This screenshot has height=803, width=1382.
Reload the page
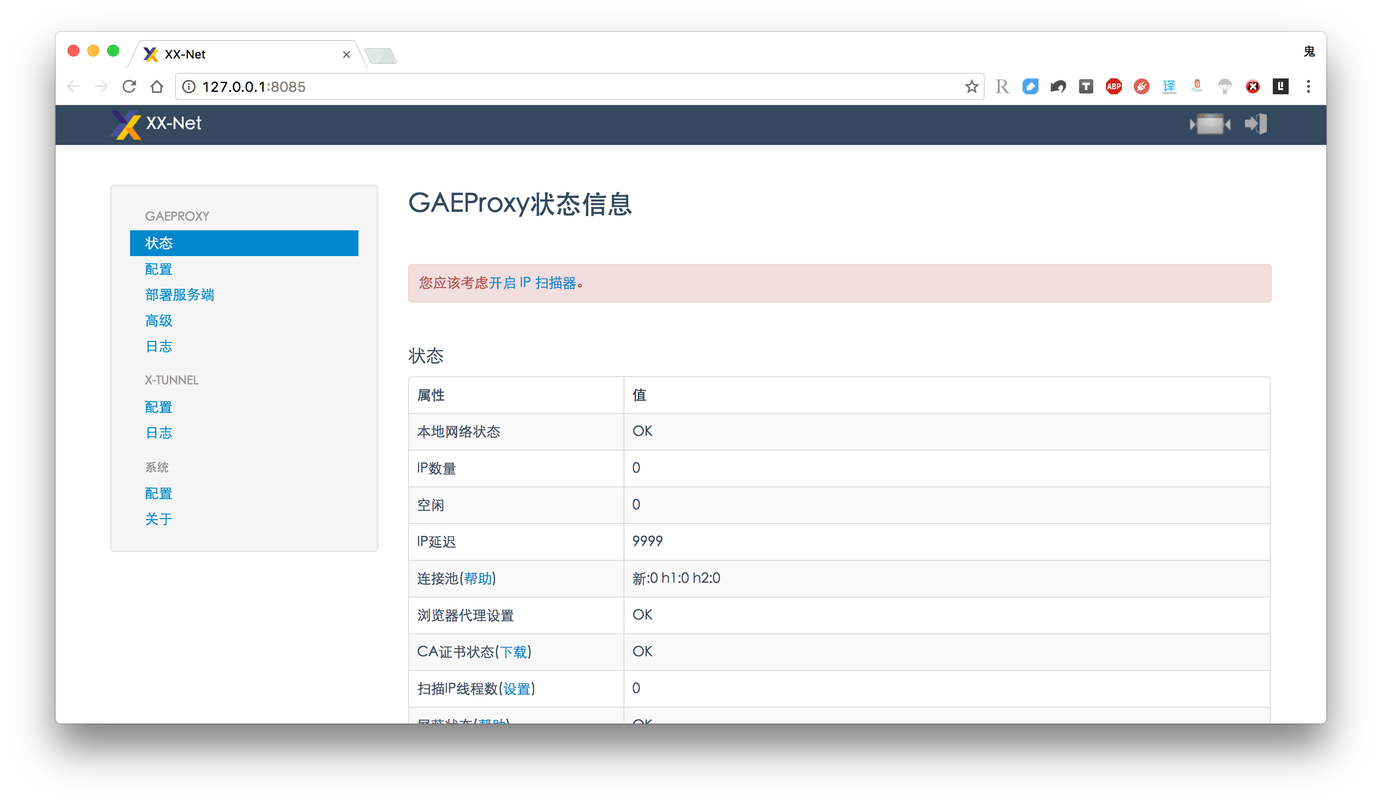tap(130, 87)
